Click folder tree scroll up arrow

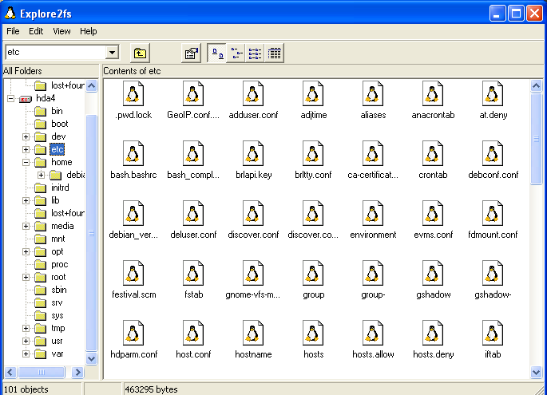tap(92, 85)
